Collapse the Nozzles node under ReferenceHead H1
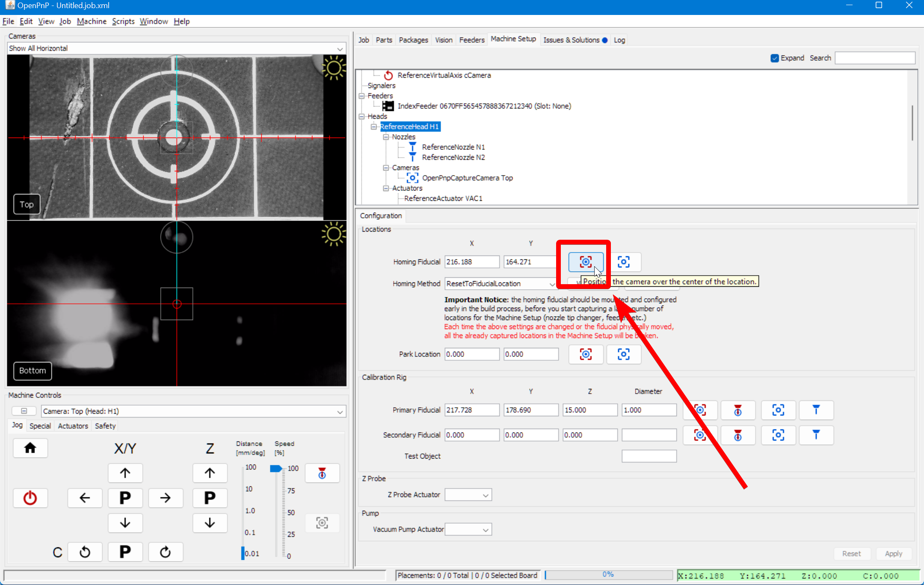 pyautogui.click(x=385, y=137)
